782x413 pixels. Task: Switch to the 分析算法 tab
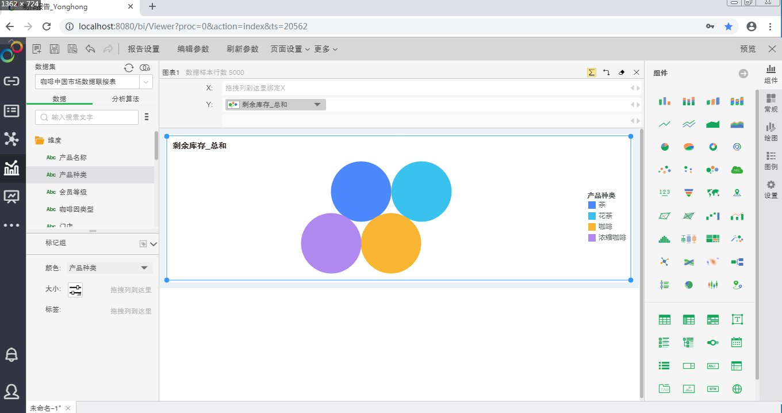click(x=126, y=99)
